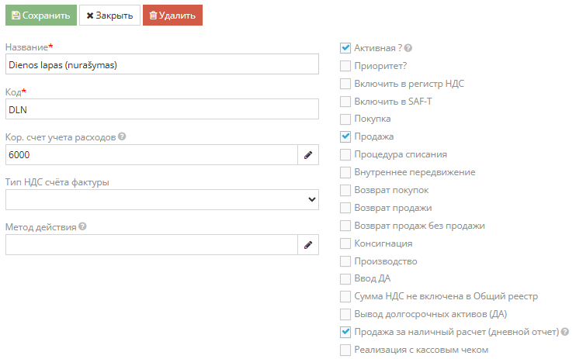
Task: Click help icon next to Метод действия label
Action: coord(82,227)
